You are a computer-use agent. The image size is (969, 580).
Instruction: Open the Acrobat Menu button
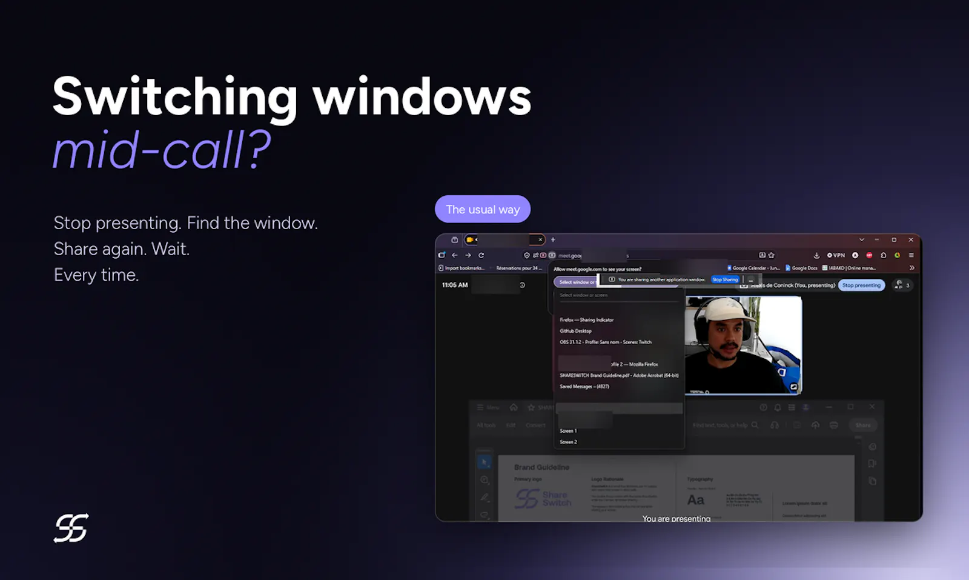point(488,407)
